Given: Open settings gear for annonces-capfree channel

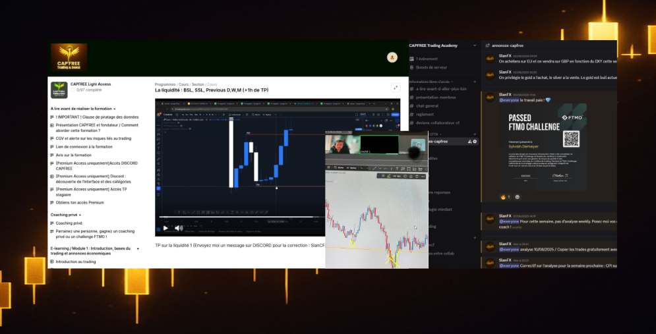Looking at the screenshot, I should pos(475,142).
